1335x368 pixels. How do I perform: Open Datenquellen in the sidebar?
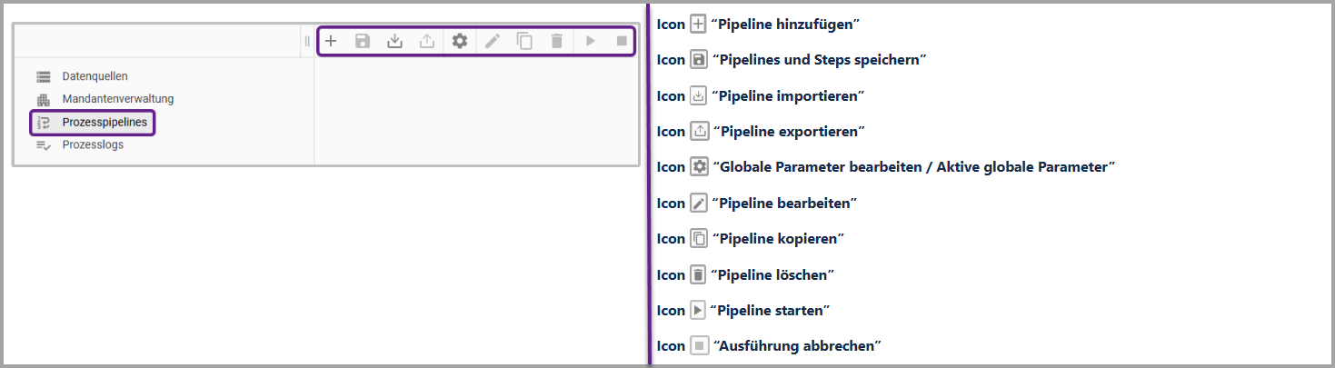pyautogui.click(x=95, y=76)
